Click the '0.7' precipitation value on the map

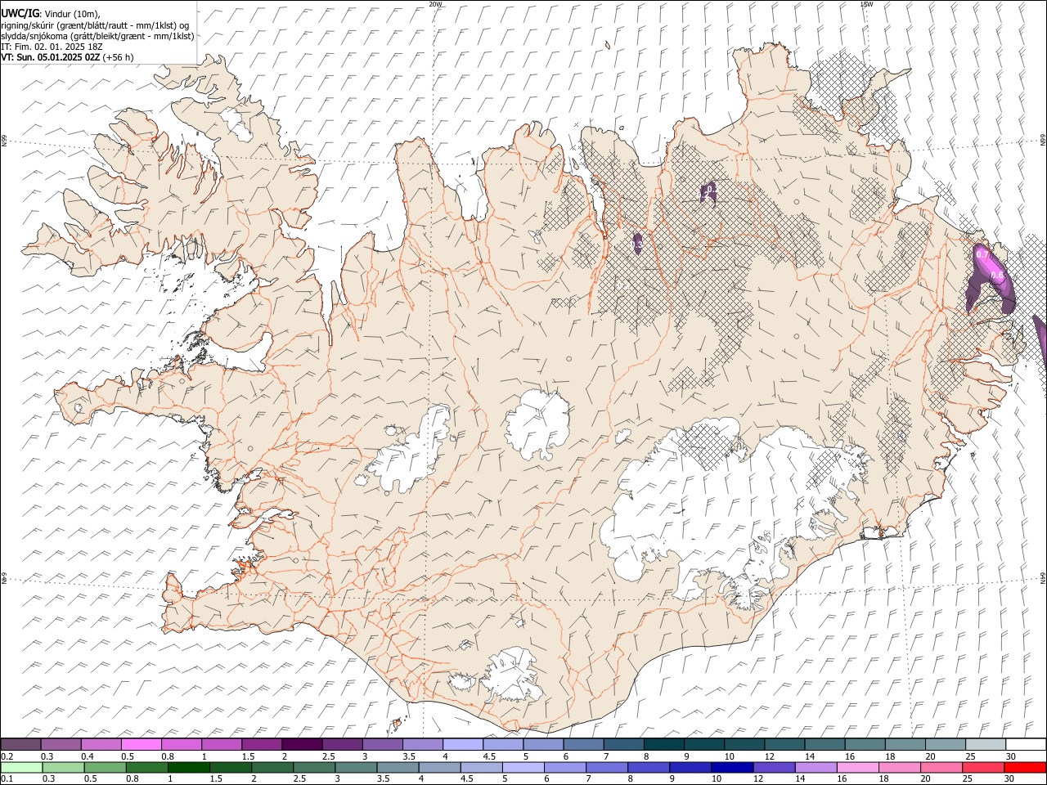click(x=983, y=254)
